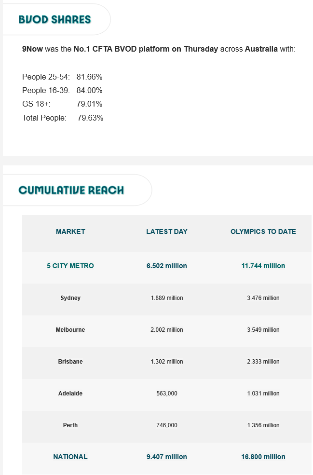Click the 6.502 million latest day value
313x475 pixels.
click(167, 266)
